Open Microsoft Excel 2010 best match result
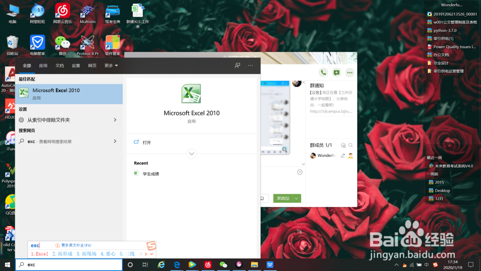Image resolution: width=481 pixels, height=271 pixels. 69,94
